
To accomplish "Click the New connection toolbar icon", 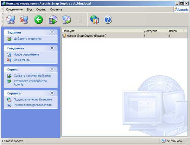I will pos(11,20).
